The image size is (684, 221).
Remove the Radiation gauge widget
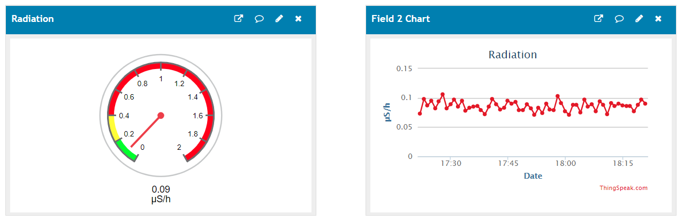click(x=299, y=19)
